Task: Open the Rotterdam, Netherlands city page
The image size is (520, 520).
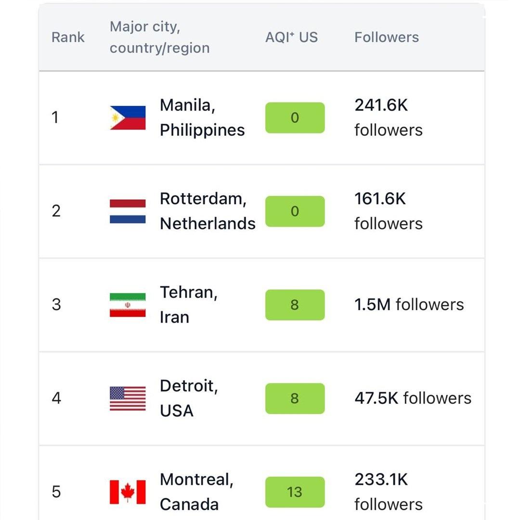Action: pos(207,210)
